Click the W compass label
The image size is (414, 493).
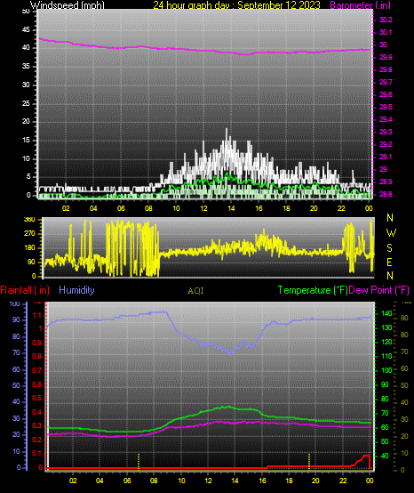391,233
